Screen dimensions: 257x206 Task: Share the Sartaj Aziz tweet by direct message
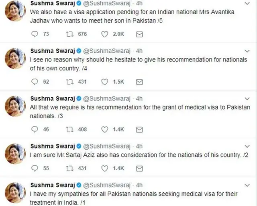[139, 169]
